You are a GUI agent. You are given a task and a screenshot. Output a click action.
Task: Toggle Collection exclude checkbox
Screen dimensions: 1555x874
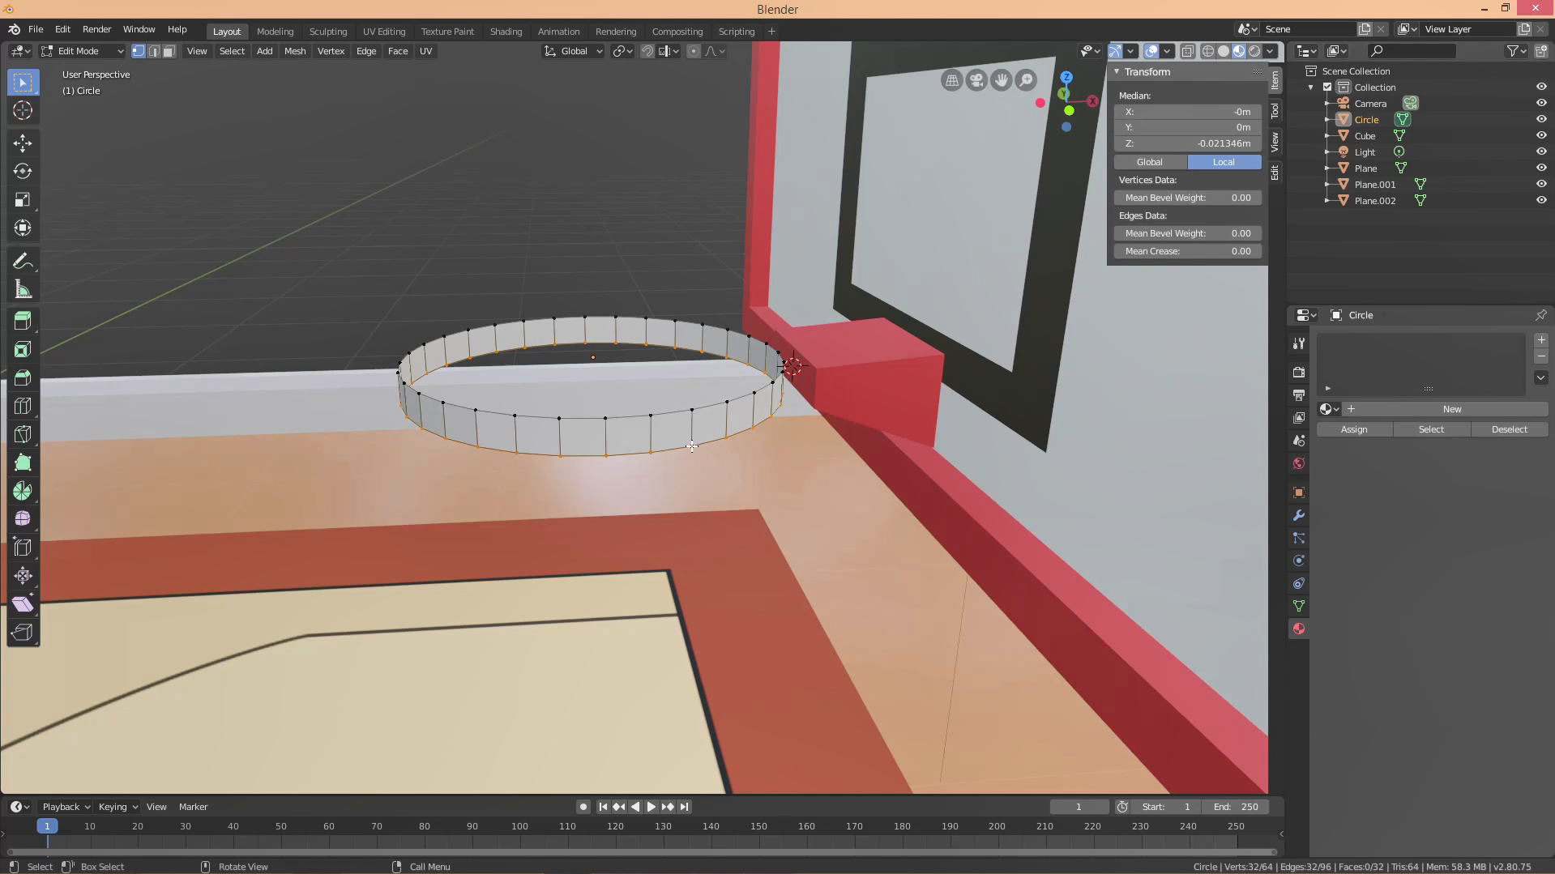point(1327,87)
